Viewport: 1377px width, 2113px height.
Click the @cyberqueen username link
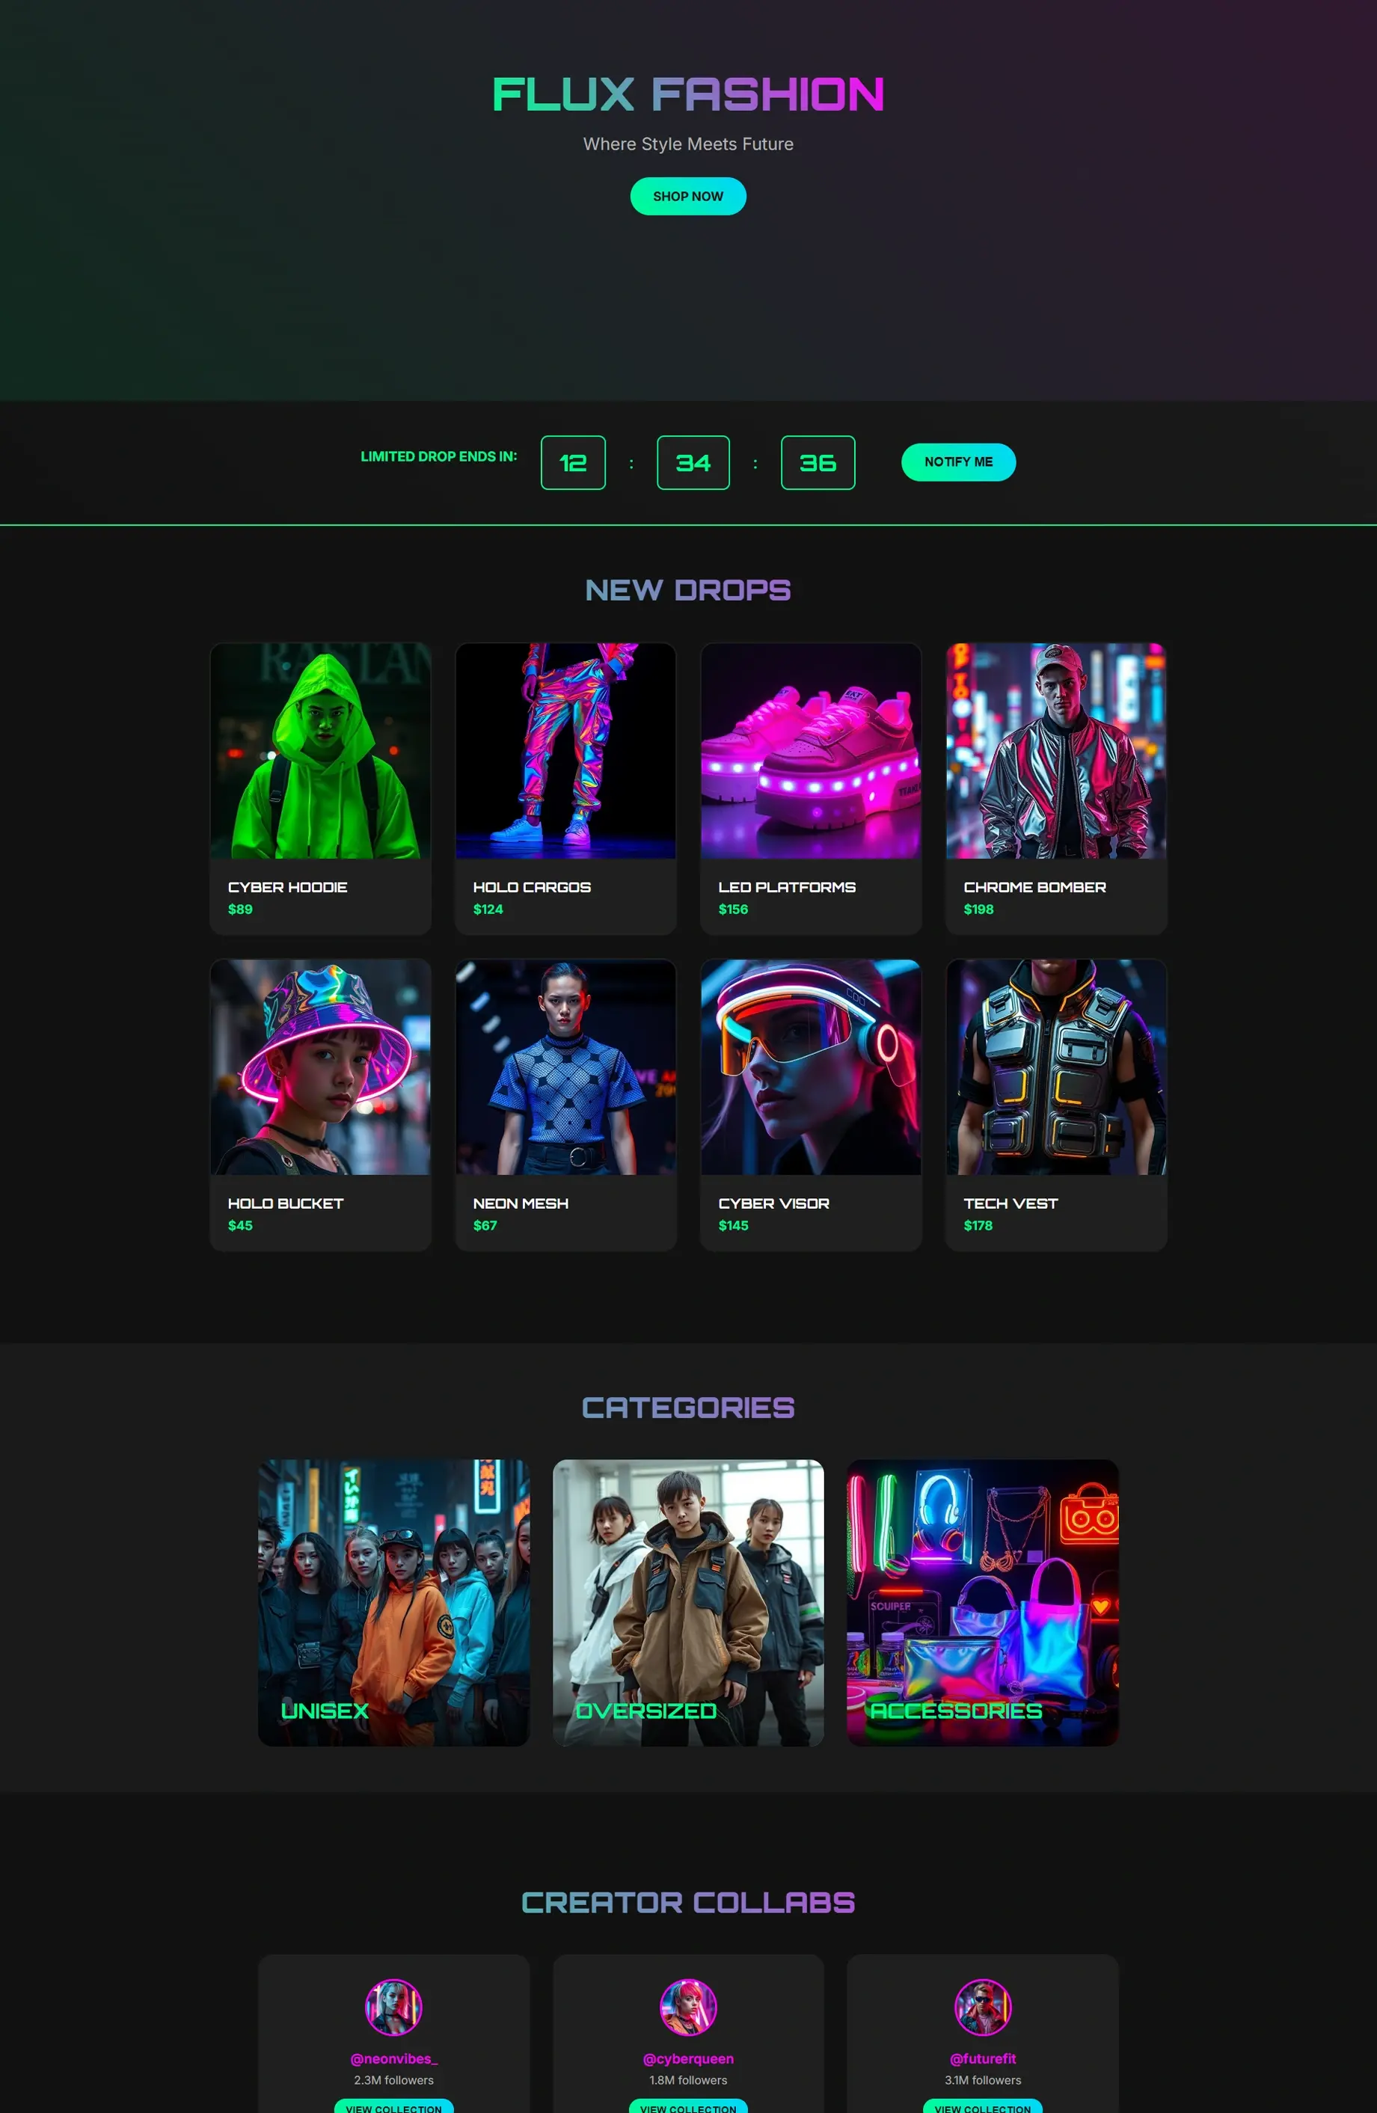coord(688,2058)
